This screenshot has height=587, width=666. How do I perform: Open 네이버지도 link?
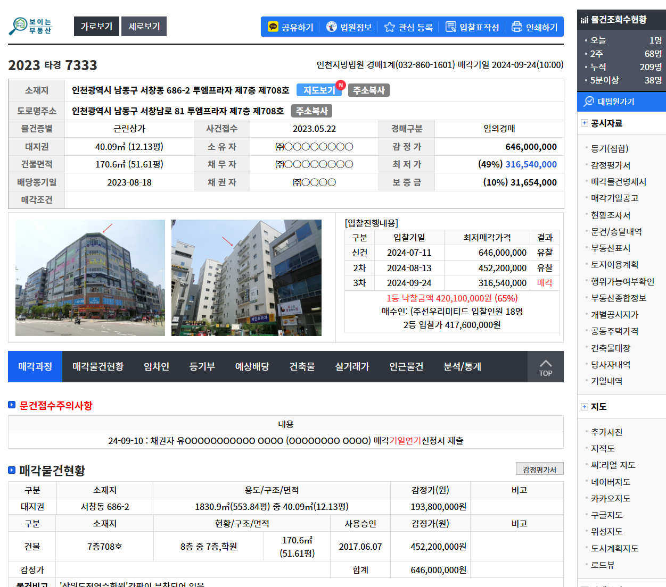pos(611,482)
